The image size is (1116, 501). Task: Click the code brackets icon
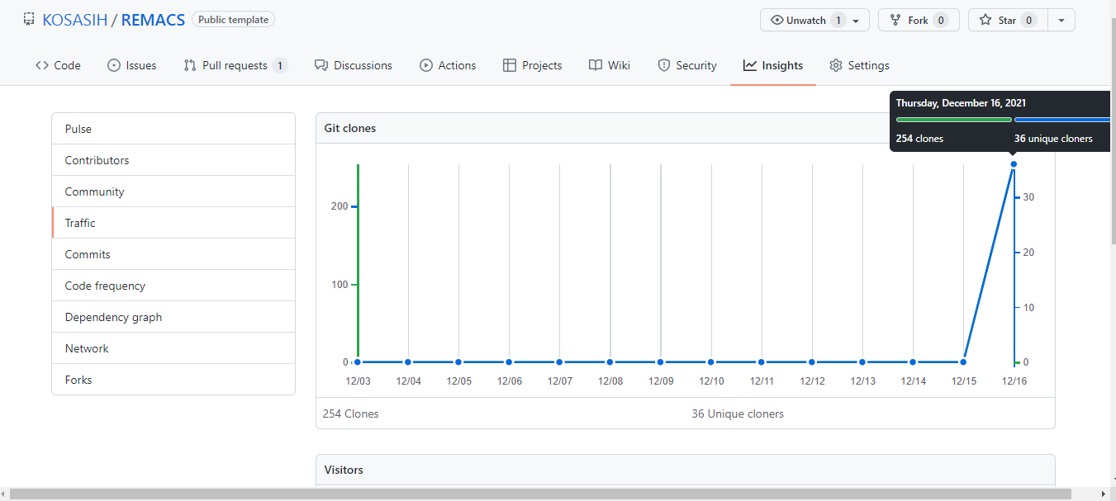42,65
